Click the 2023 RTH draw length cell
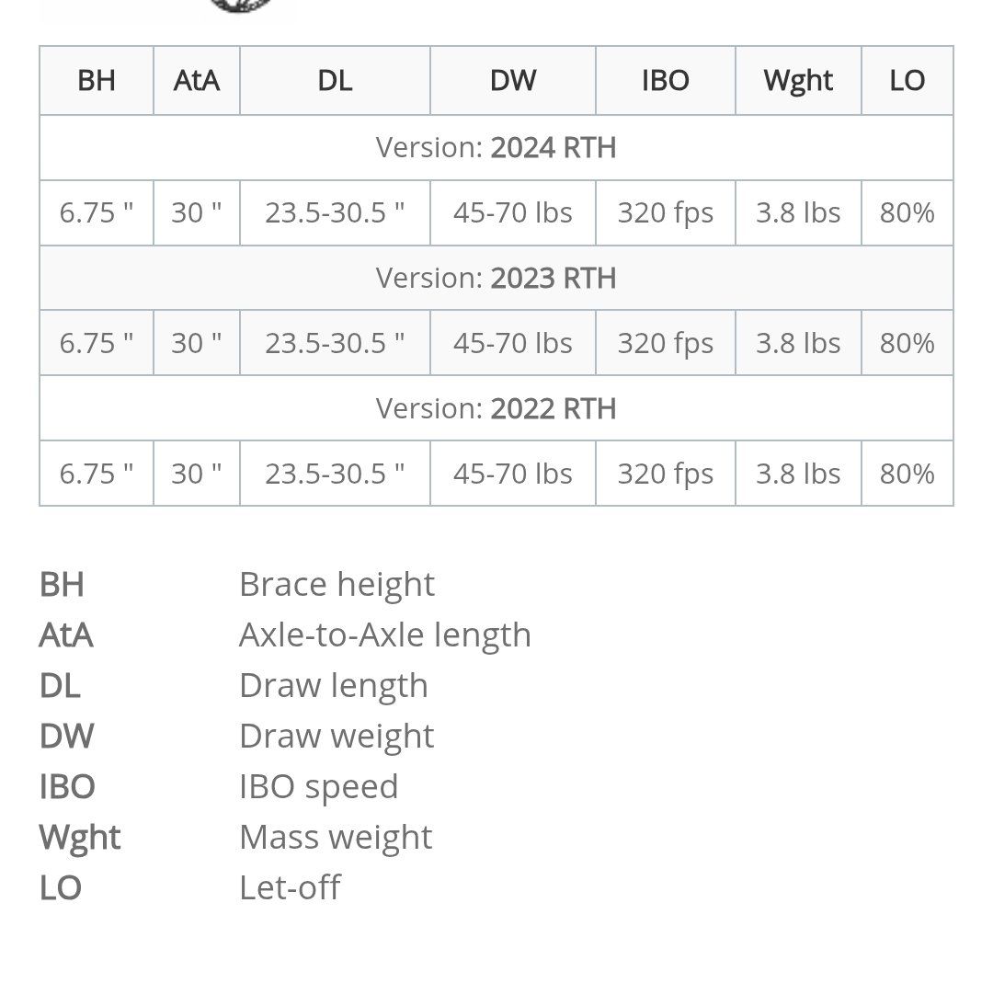The image size is (993, 983). pyautogui.click(x=335, y=343)
